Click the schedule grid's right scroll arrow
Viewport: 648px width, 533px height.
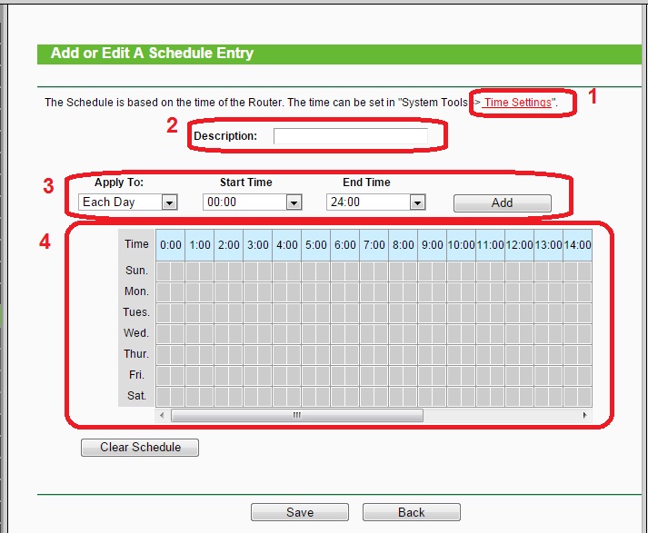[584, 416]
